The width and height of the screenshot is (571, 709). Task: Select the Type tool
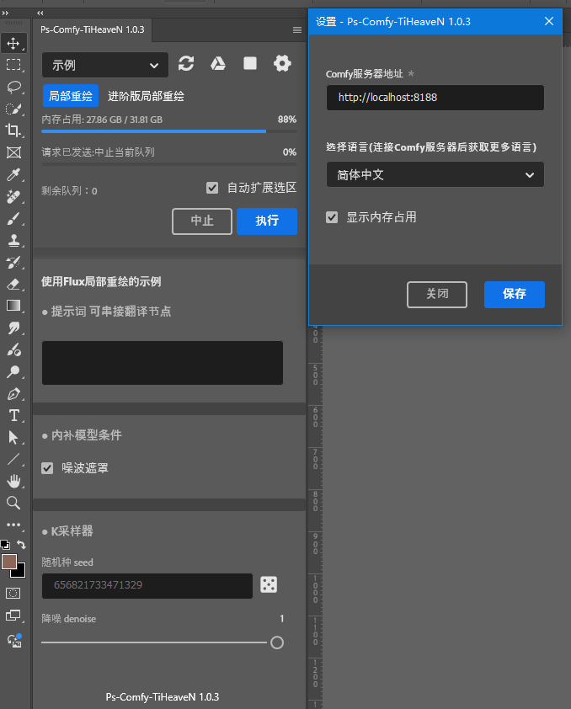click(13, 415)
